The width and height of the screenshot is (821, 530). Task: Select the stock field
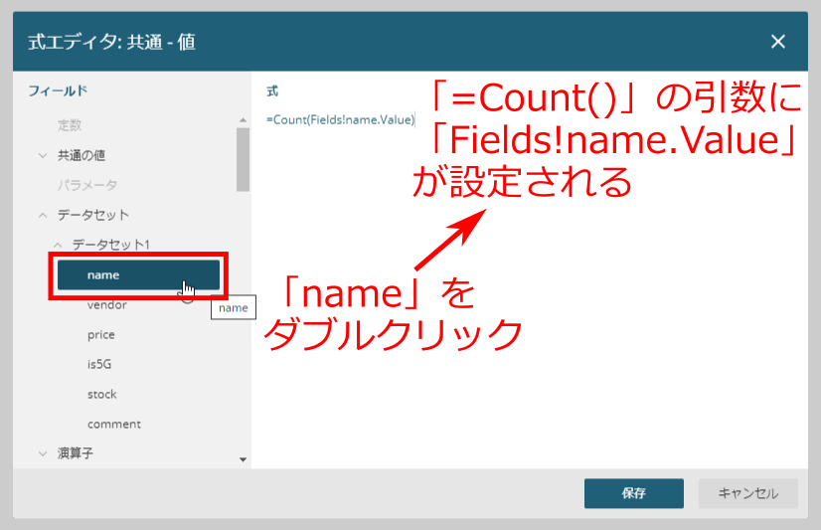[102, 394]
